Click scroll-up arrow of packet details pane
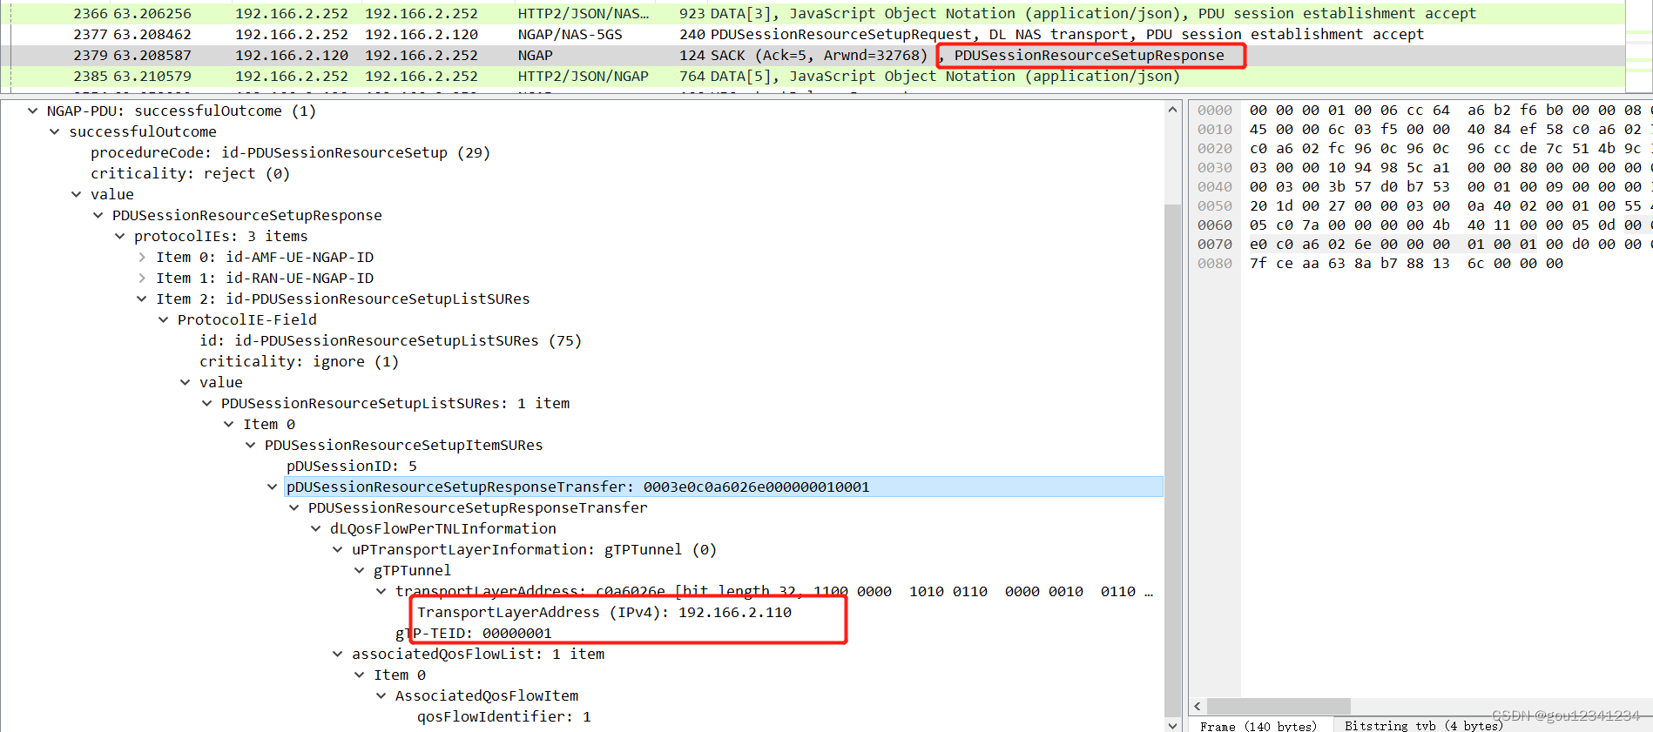1653x732 pixels. (x=1172, y=110)
